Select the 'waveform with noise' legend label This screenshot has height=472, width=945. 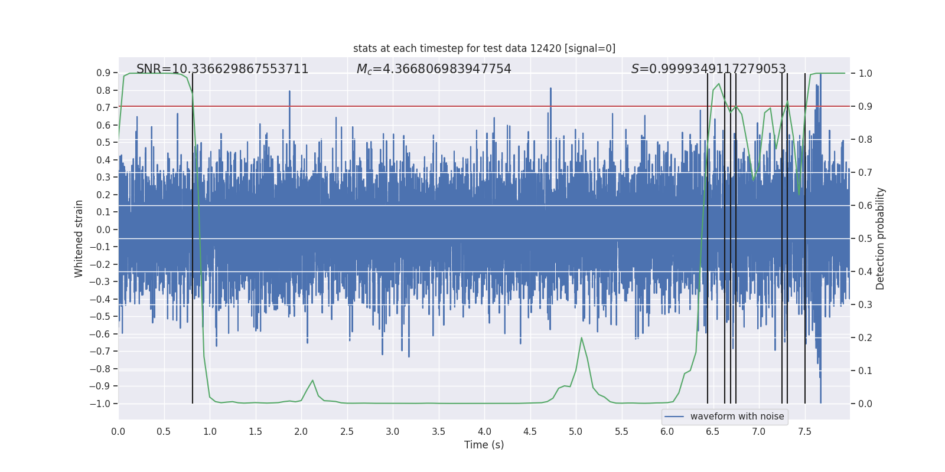(737, 417)
